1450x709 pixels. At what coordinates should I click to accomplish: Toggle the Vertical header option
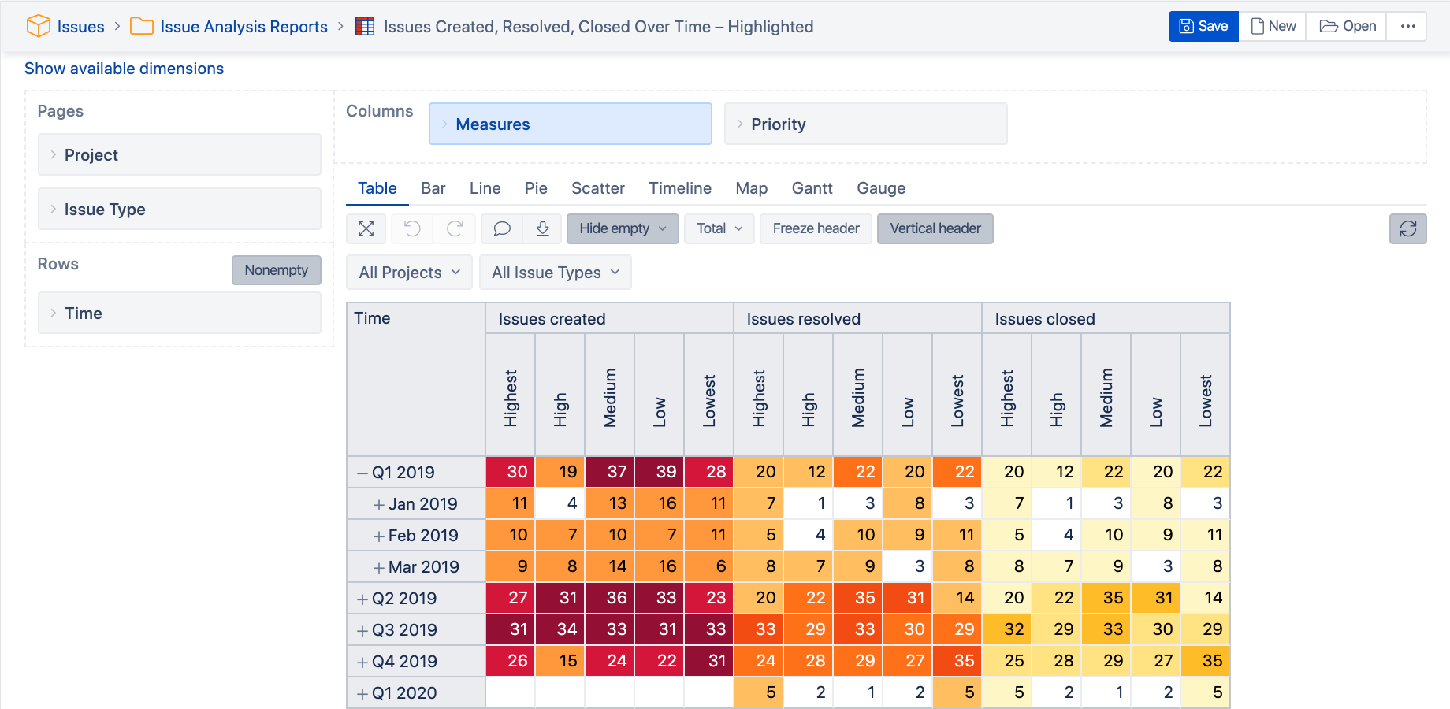pos(935,228)
